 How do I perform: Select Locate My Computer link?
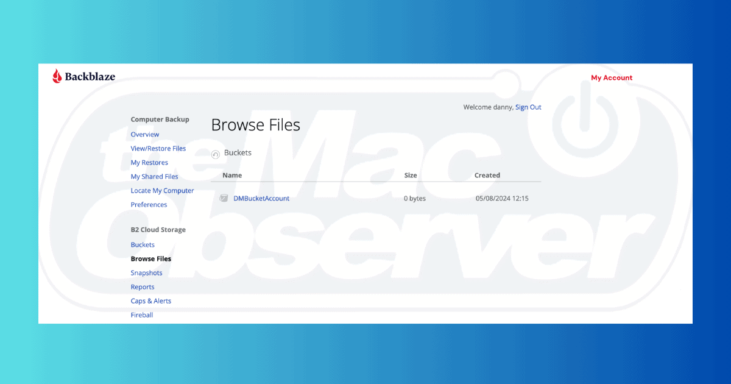pyautogui.click(x=162, y=191)
